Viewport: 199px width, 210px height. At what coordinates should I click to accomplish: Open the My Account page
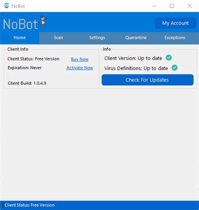coord(175,23)
